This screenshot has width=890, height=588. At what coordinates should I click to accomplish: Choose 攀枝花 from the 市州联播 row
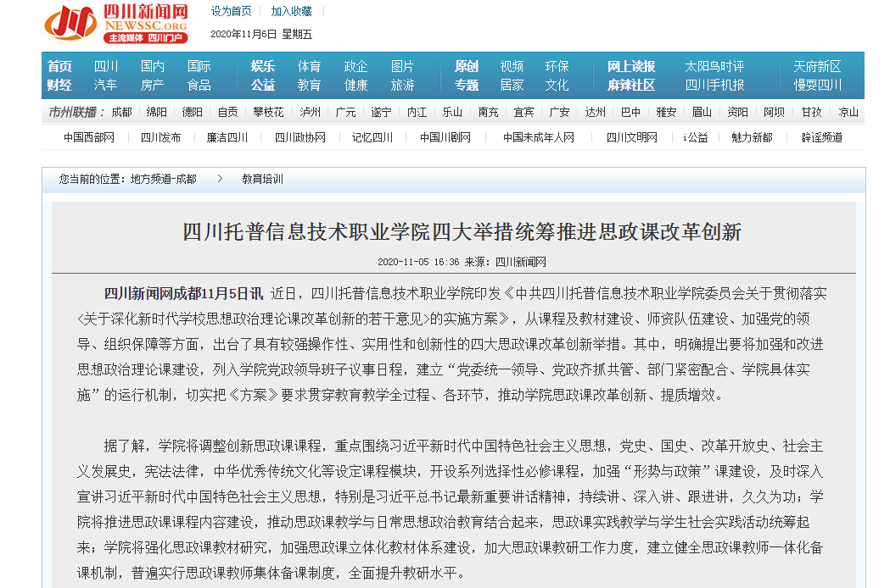(x=268, y=112)
